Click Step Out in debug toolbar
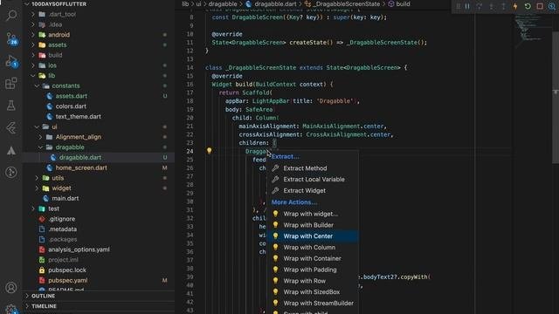The image size is (559, 314). coord(503,6)
